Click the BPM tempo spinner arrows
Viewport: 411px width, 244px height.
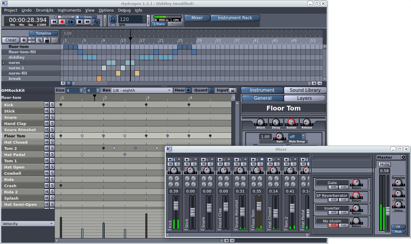(x=144, y=20)
